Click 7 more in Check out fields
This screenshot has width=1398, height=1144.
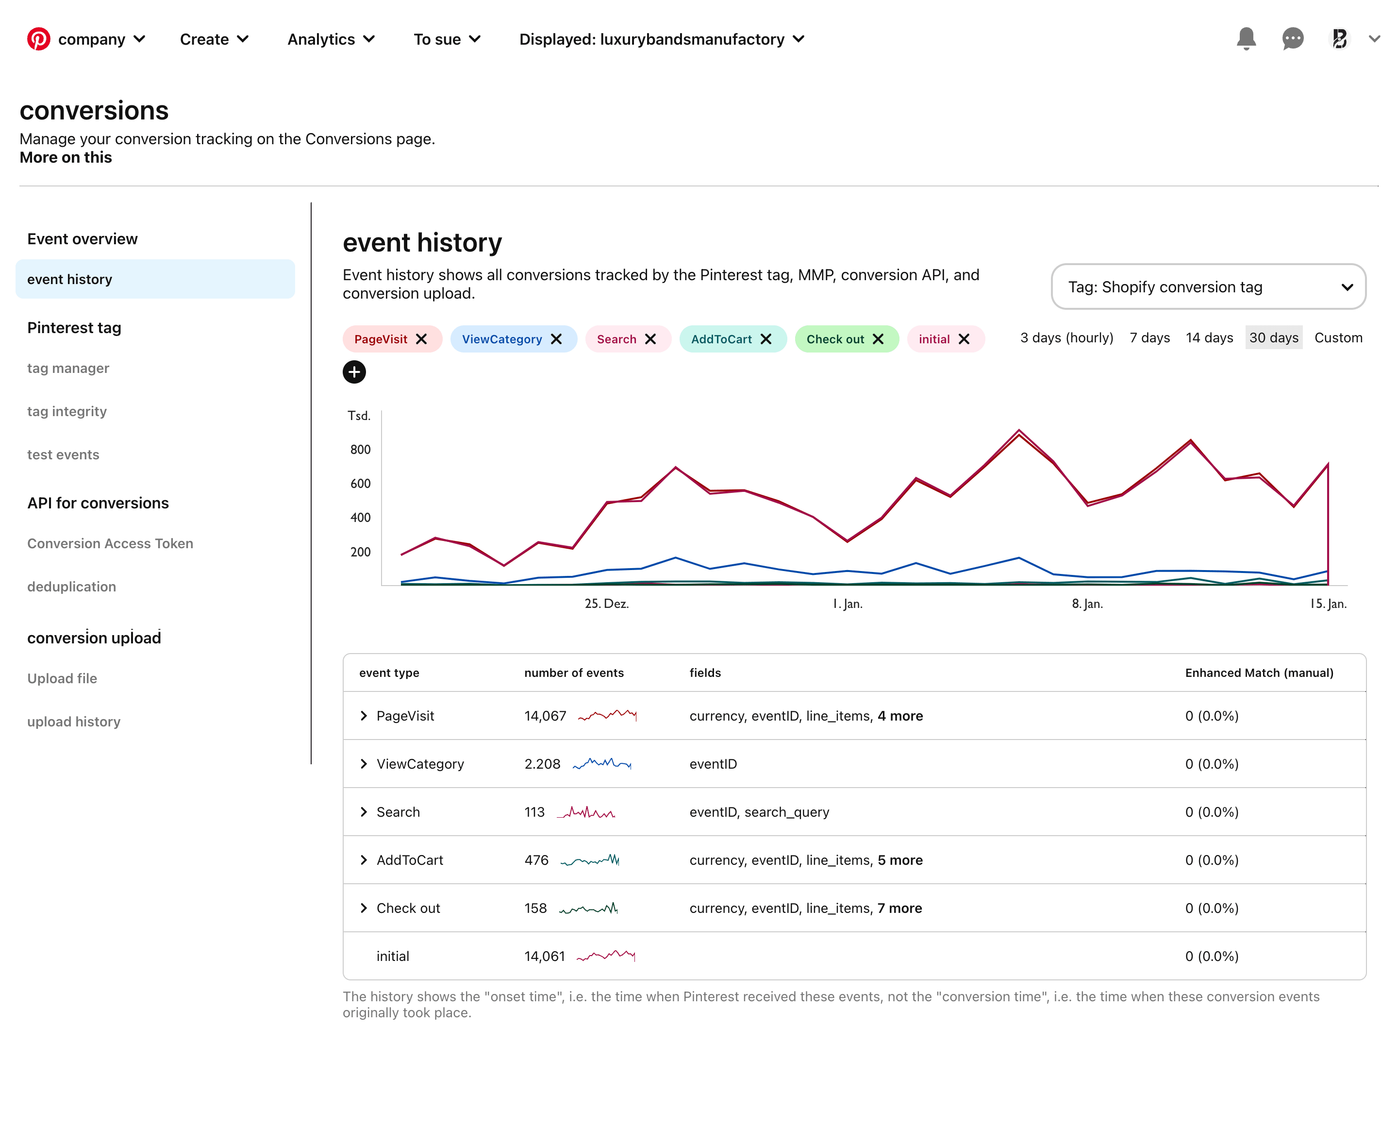(x=899, y=909)
